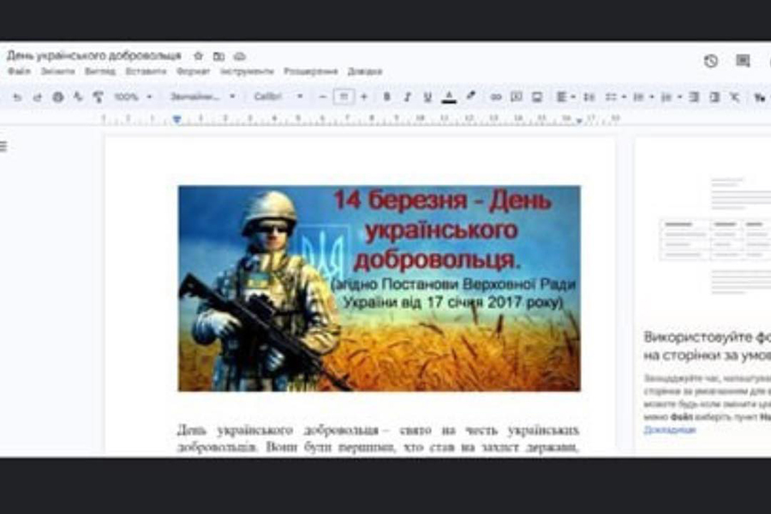Select the Paint format roller tool
This screenshot has height=514, width=771.
coord(98,97)
